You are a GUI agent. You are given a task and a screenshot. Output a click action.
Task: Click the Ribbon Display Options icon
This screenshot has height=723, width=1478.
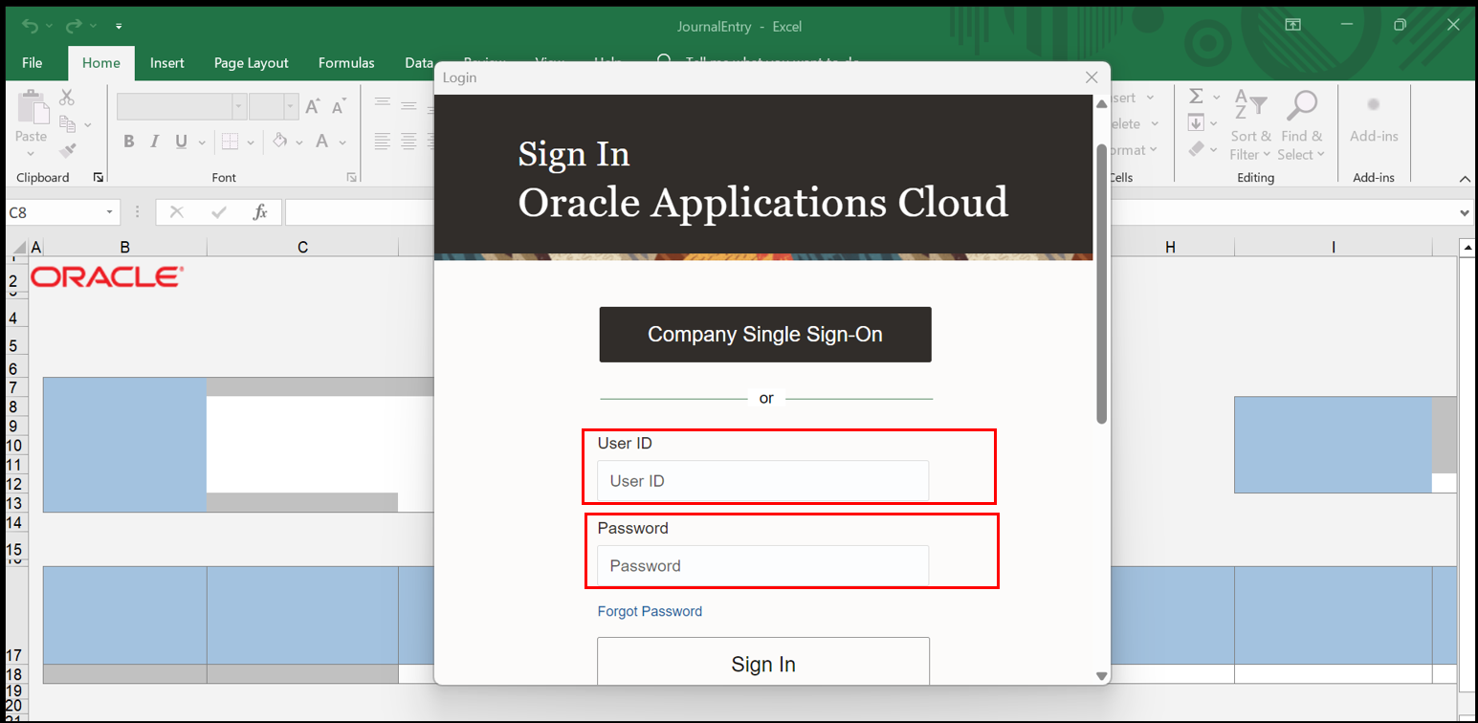(x=1292, y=26)
